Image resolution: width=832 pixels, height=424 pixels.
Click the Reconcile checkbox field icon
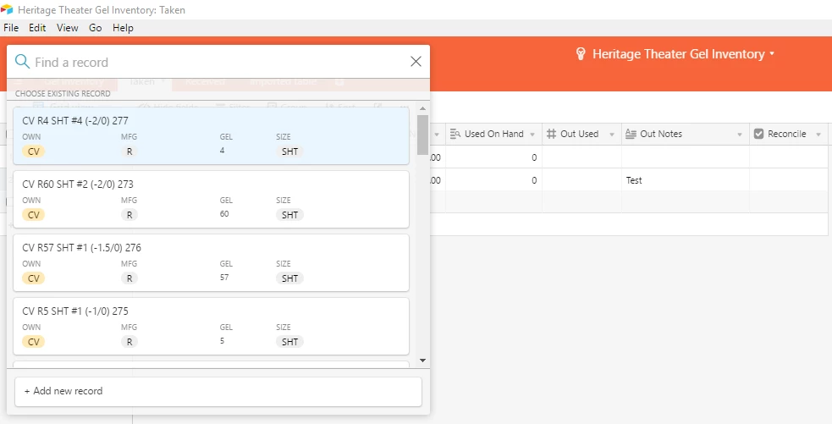(x=758, y=134)
